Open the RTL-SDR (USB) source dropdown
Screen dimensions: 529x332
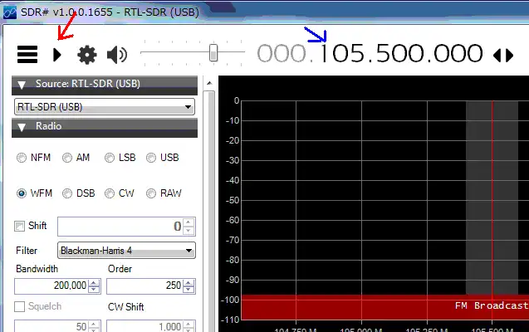point(105,107)
